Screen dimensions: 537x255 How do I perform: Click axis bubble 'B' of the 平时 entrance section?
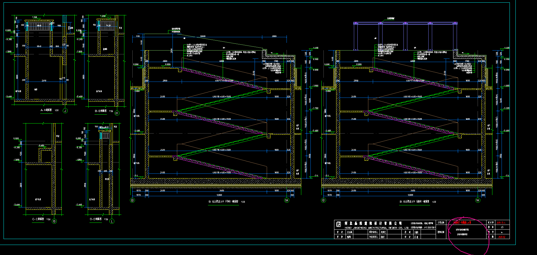coord(132,200)
